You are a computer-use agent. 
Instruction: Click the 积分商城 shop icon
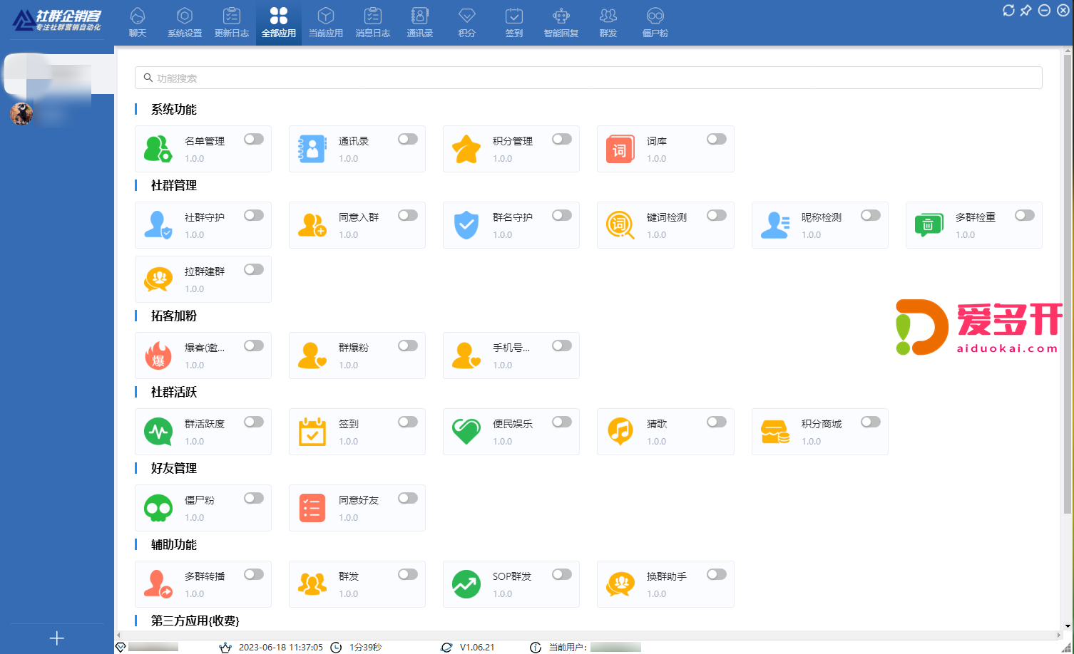(x=774, y=432)
